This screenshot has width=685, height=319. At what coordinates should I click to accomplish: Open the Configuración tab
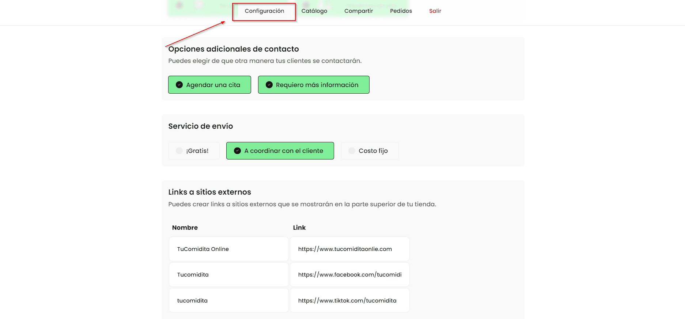pyautogui.click(x=264, y=11)
